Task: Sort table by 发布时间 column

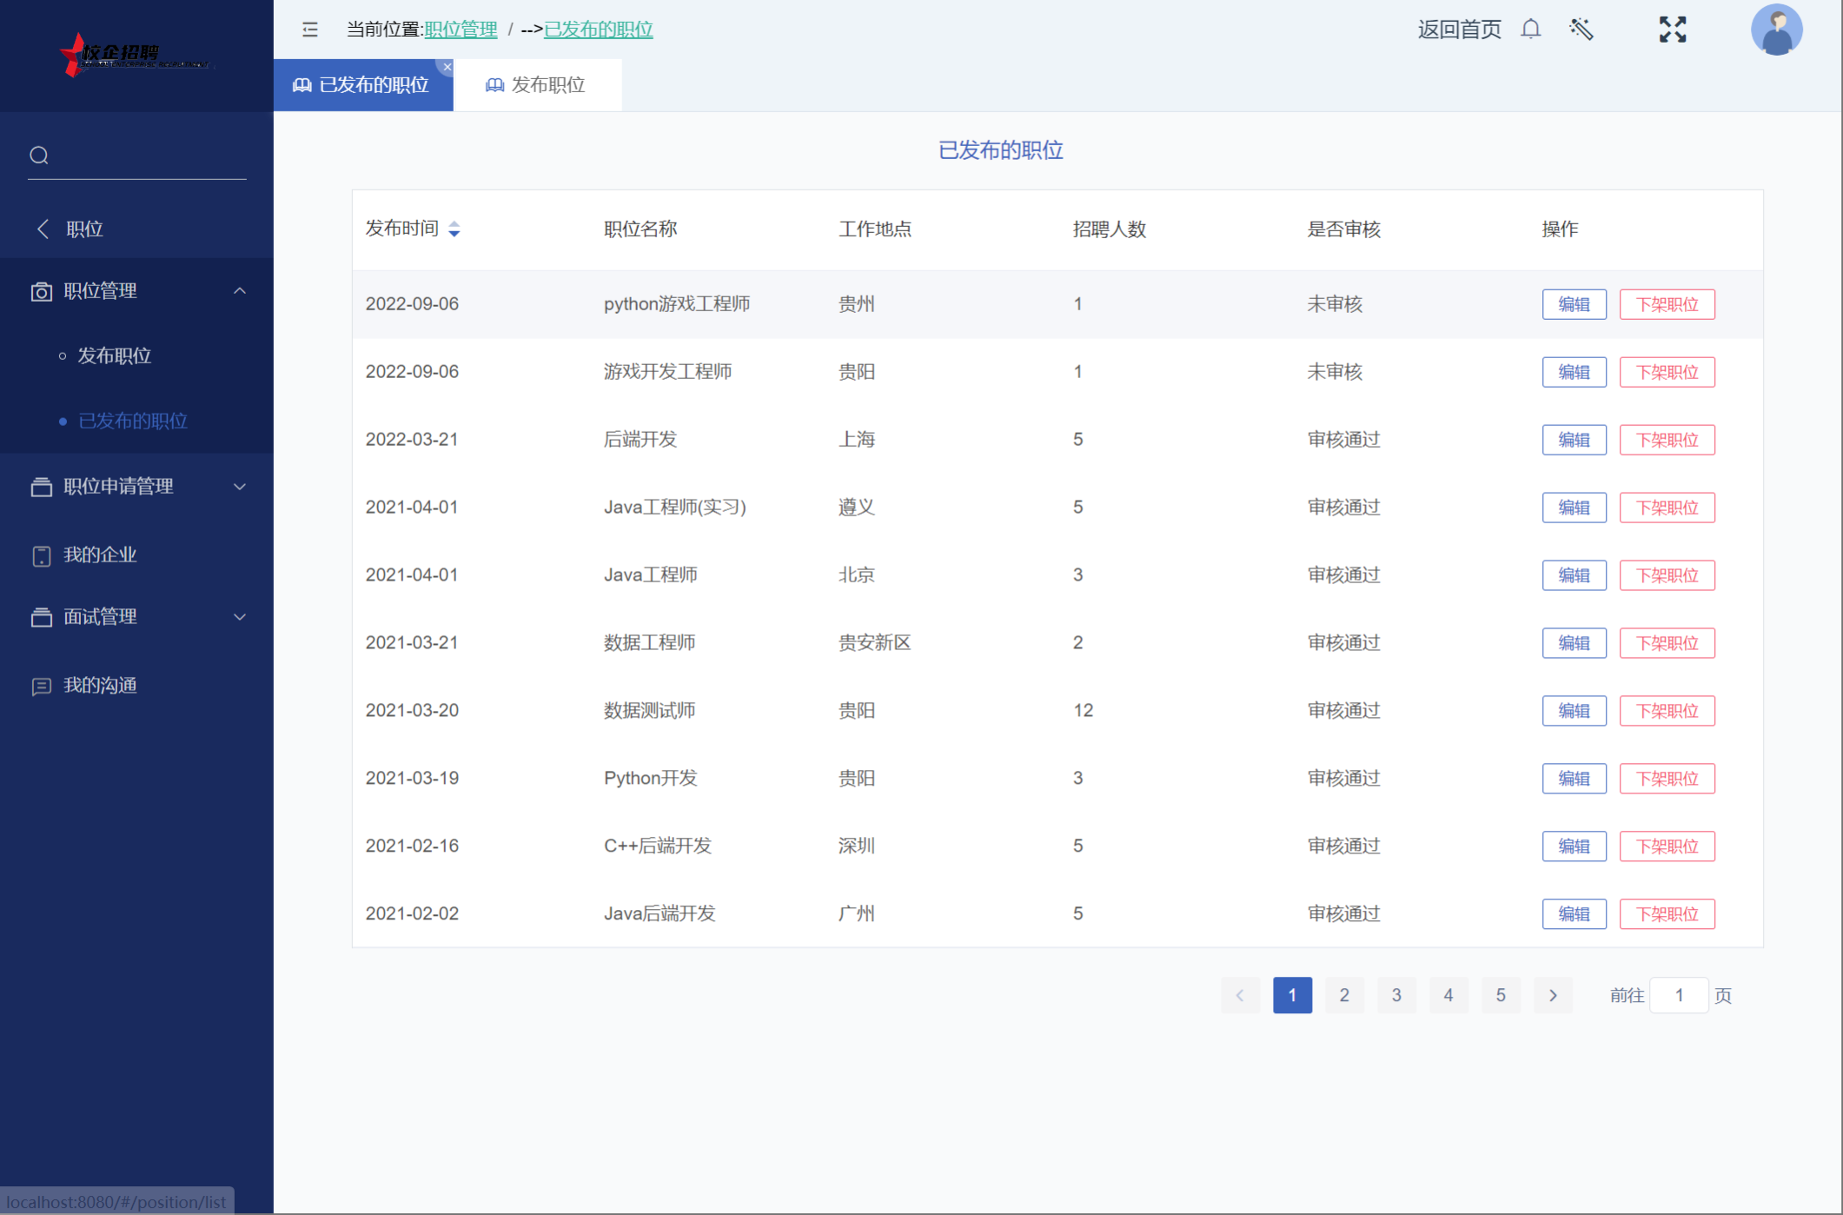Action: coord(454,229)
